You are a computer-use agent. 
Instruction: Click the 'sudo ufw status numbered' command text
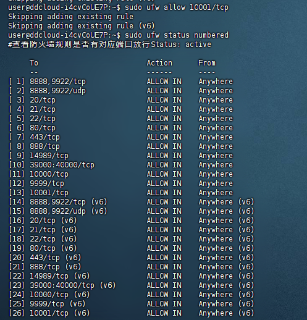177,35
